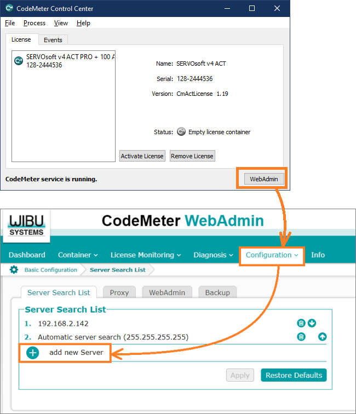
Task: Open the Configuration dropdown menu
Action: (x=272, y=255)
